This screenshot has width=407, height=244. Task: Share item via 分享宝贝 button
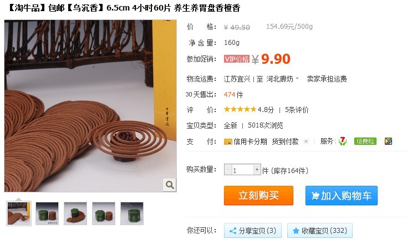tap(253, 231)
